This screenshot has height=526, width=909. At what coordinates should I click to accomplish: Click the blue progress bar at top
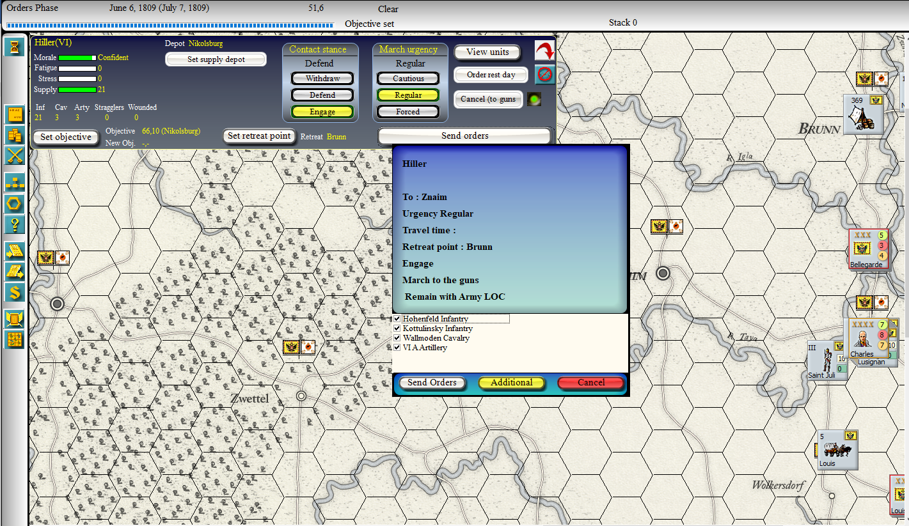coord(170,26)
